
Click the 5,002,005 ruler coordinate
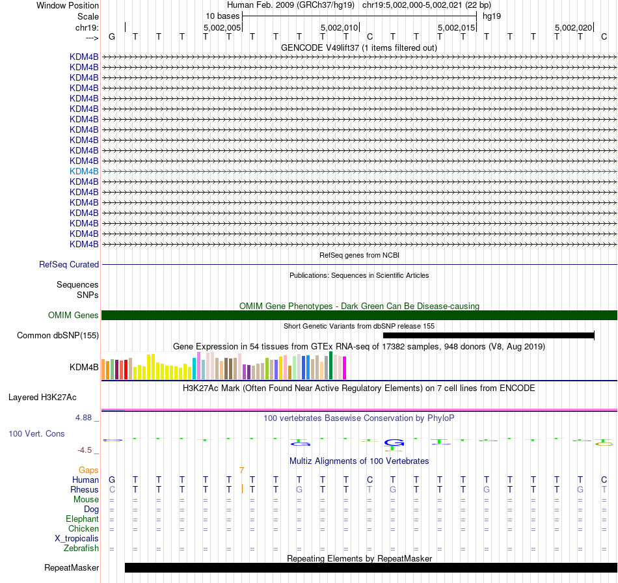tap(222, 27)
